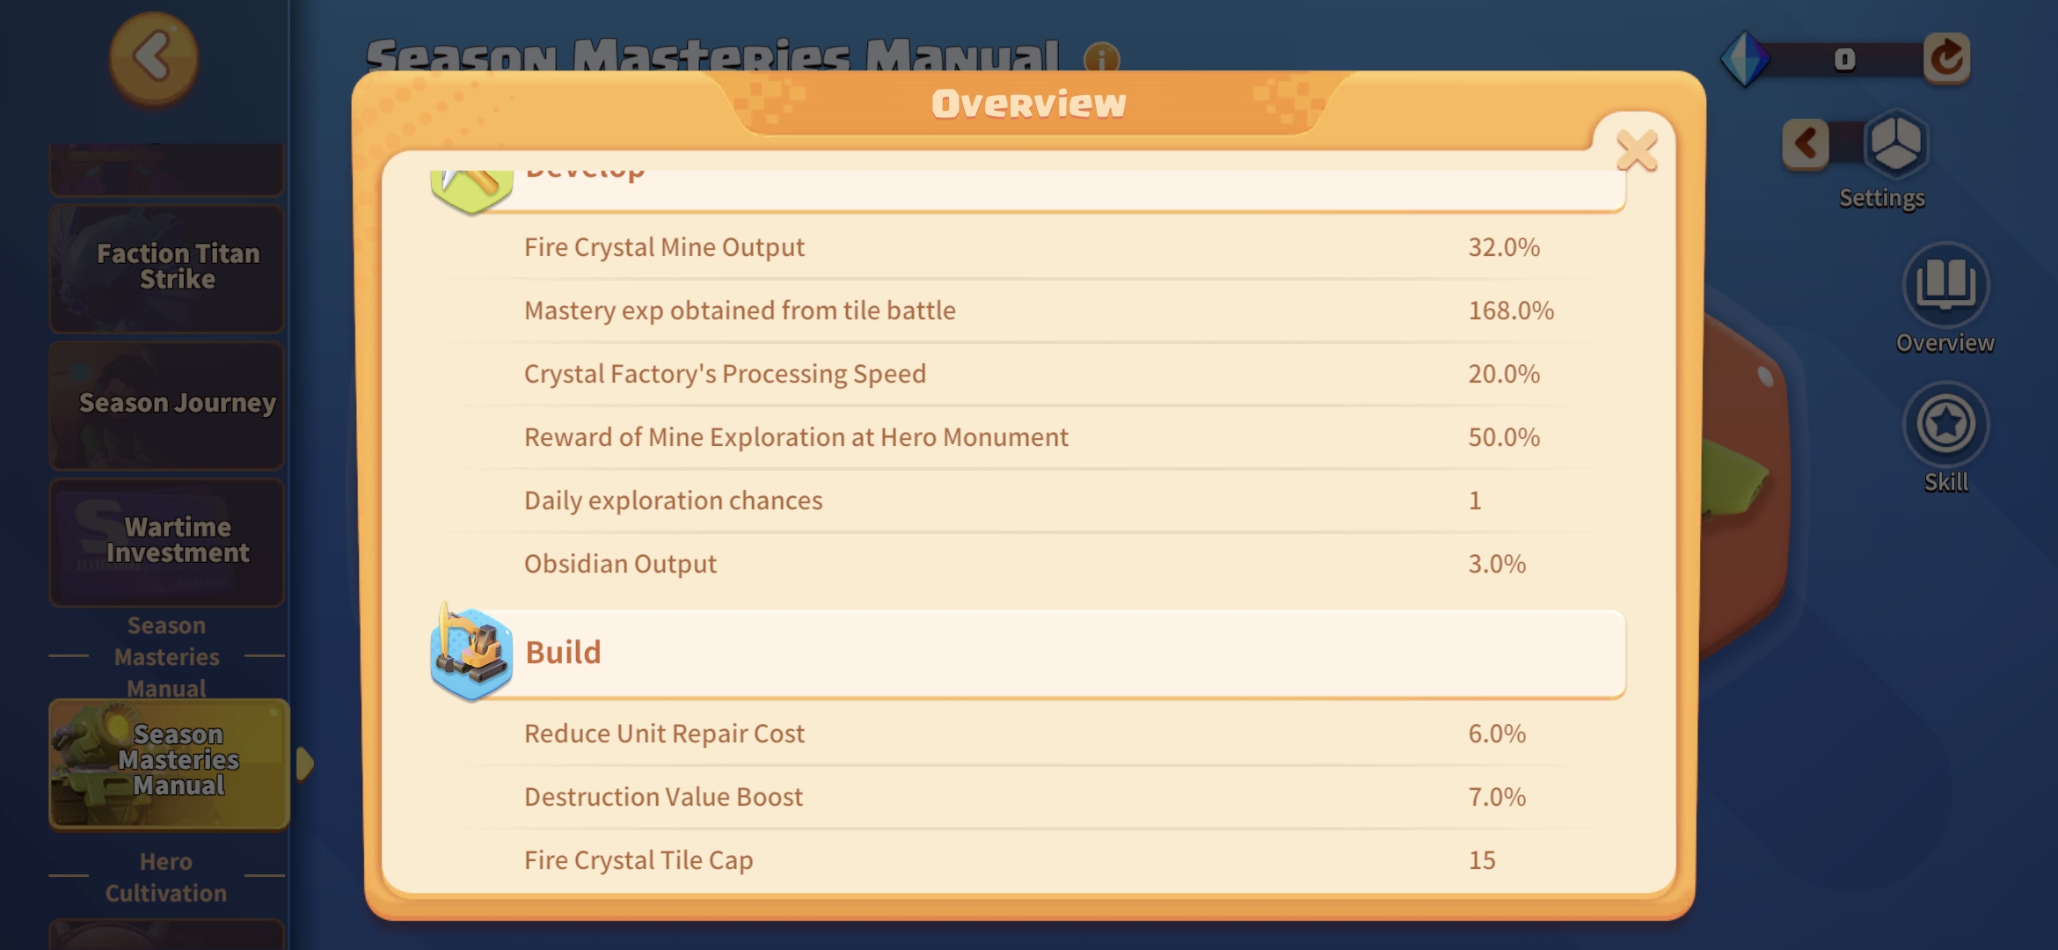Viewport: 2058px width, 950px height.
Task: Select the highlighted Season Masteries Manual tile
Action: pyautogui.click(x=169, y=764)
